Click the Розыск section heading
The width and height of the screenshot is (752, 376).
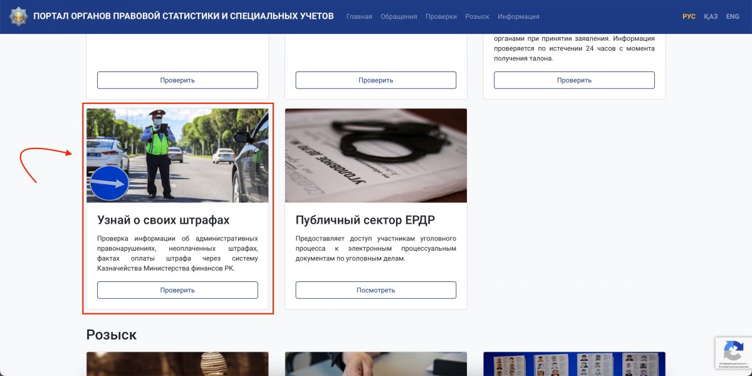(112, 335)
